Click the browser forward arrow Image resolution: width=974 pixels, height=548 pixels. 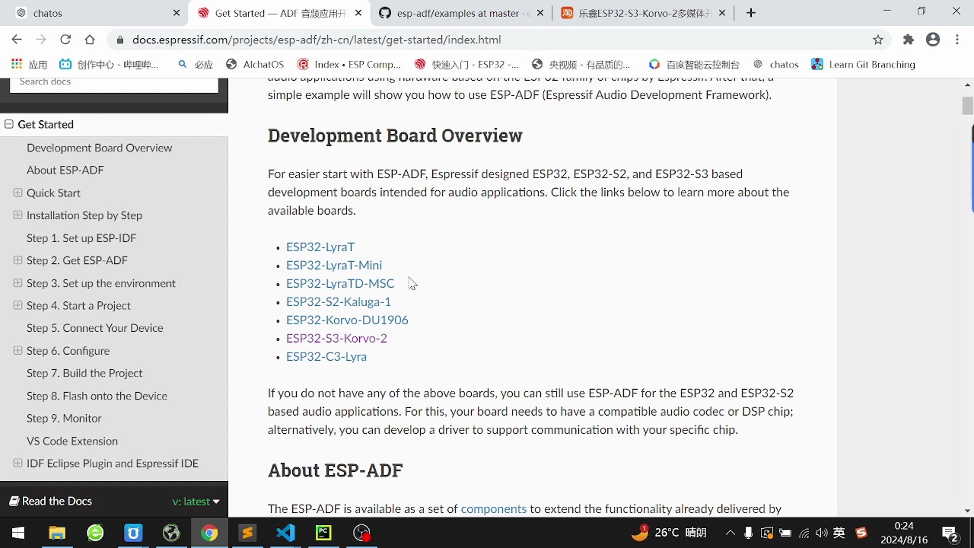(x=41, y=40)
